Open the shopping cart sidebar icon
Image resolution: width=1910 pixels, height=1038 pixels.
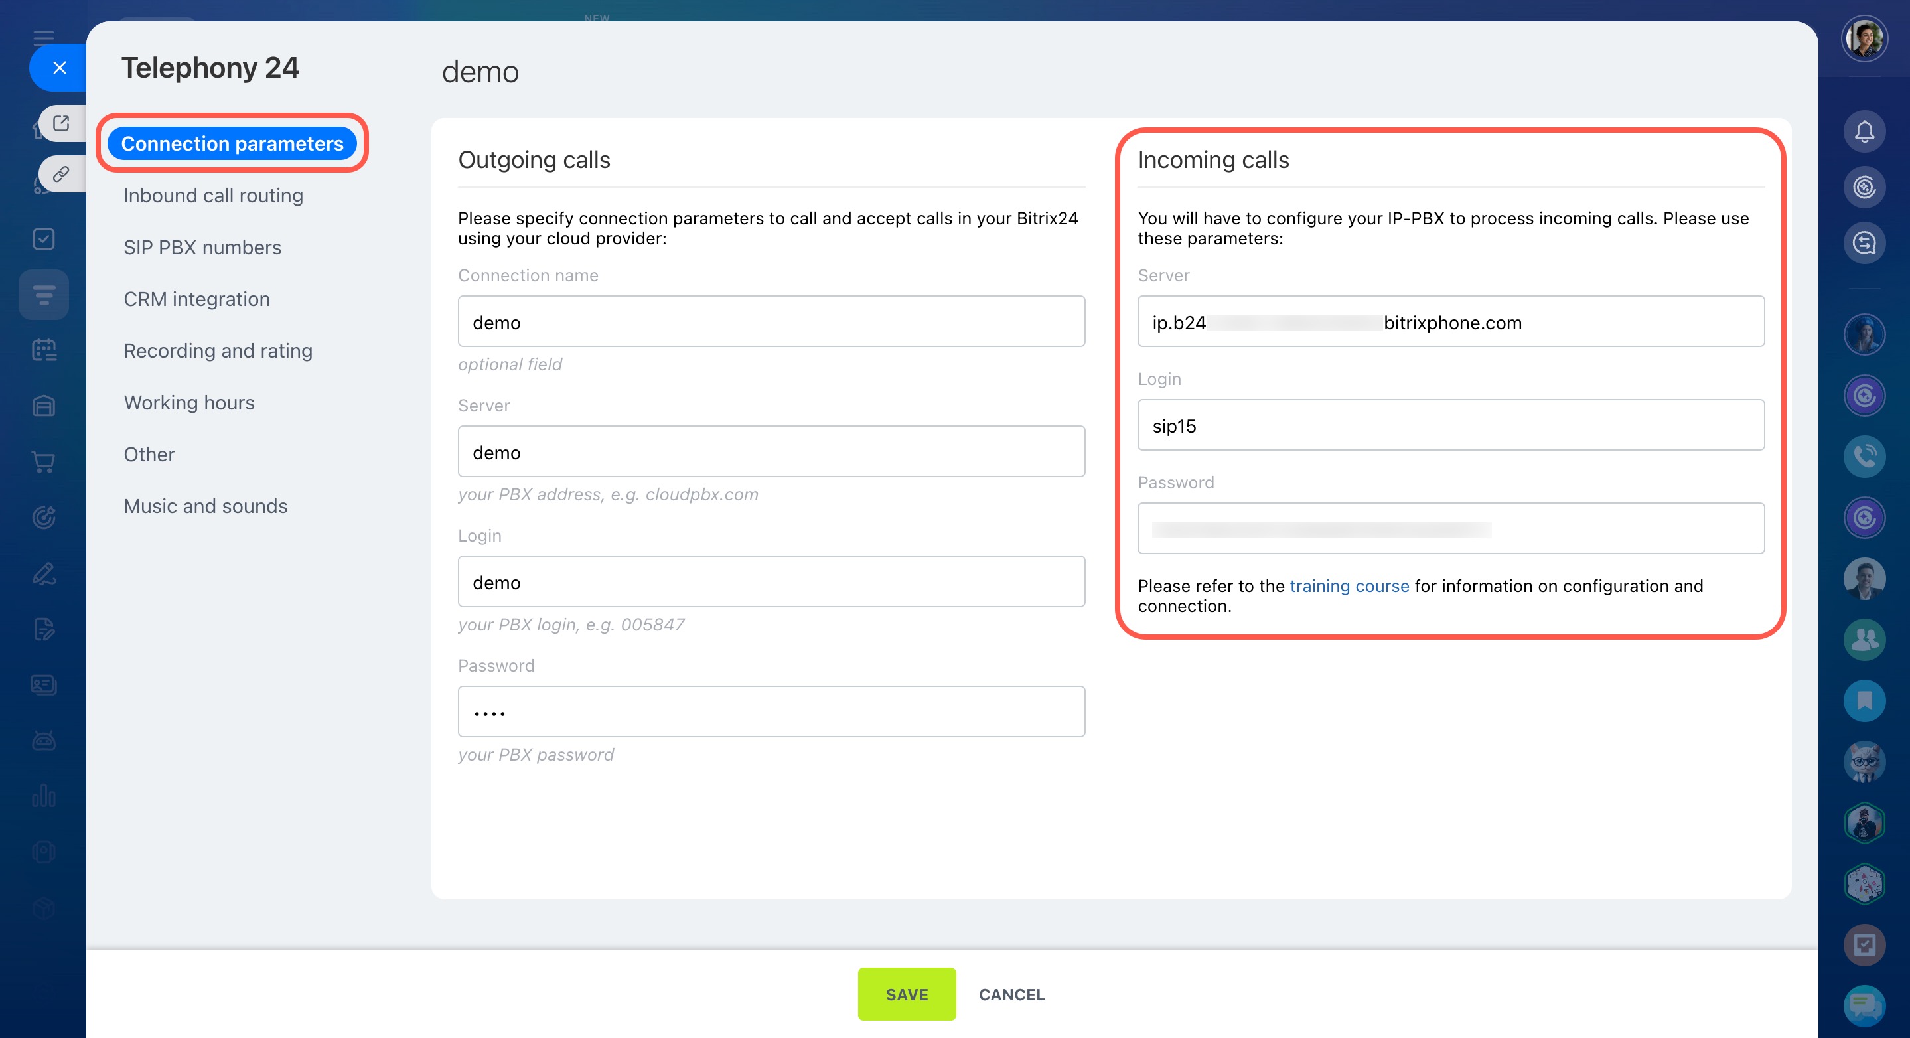pyautogui.click(x=44, y=462)
